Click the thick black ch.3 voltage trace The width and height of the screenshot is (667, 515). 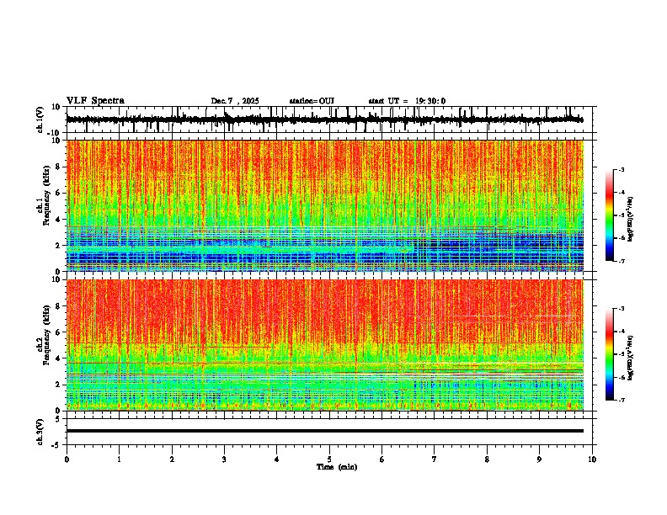(x=325, y=431)
